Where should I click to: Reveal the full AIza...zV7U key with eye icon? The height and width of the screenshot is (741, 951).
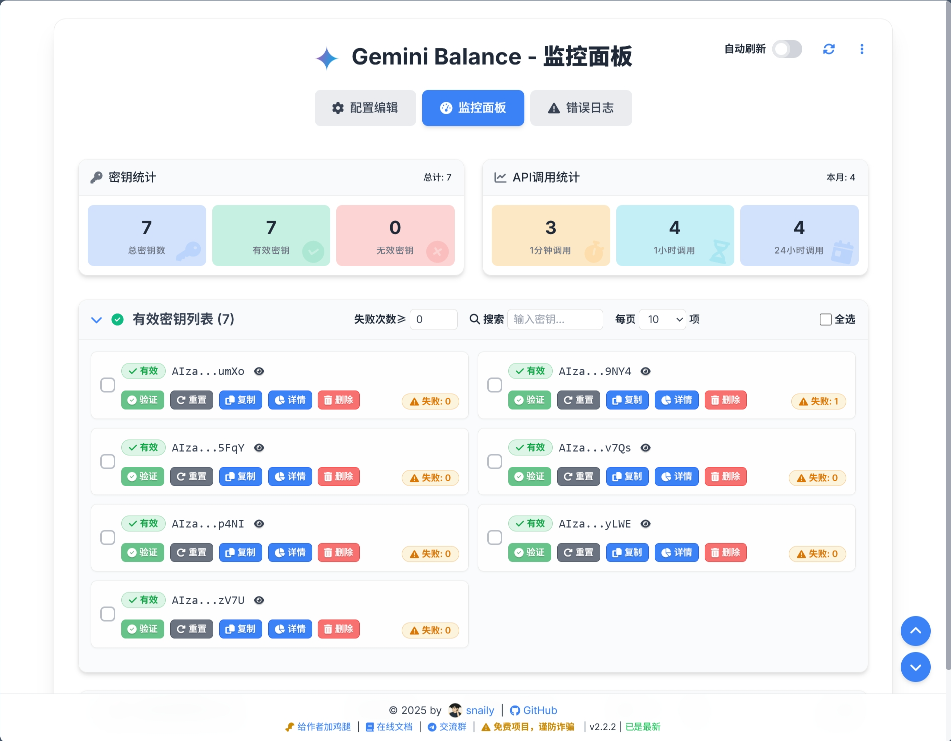click(259, 600)
